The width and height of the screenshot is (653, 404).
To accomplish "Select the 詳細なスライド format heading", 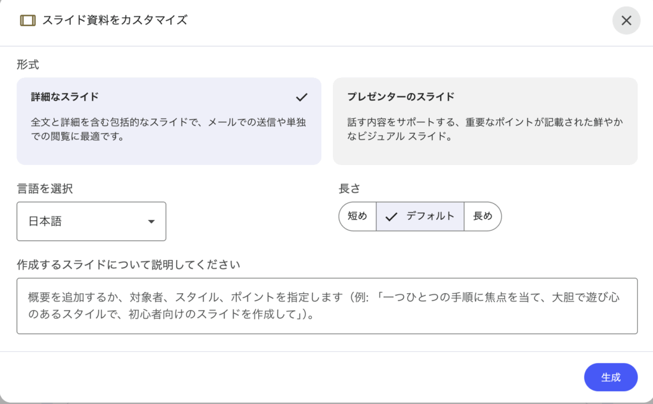I will pyautogui.click(x=65, y=97).
